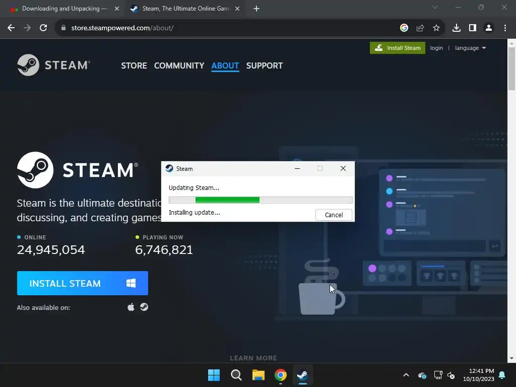Open the Google icon in the address bar
516x387 pixels.
click(404, 28)
